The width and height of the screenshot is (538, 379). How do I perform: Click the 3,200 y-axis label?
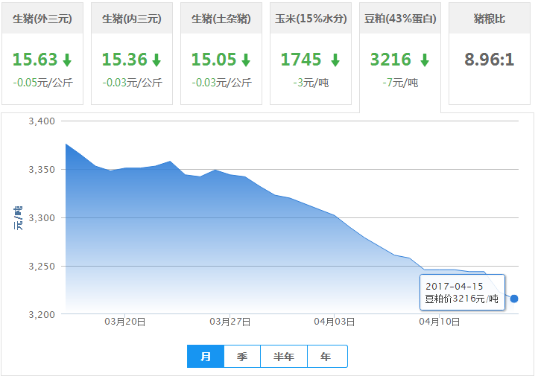click(x=42, y=314)
